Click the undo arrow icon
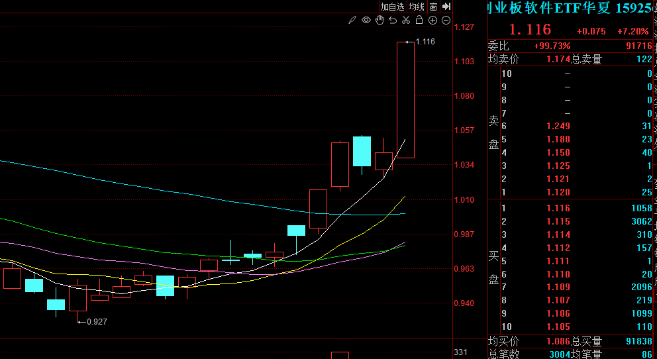This screenshot has width=657, height=359. coord(393,21)
